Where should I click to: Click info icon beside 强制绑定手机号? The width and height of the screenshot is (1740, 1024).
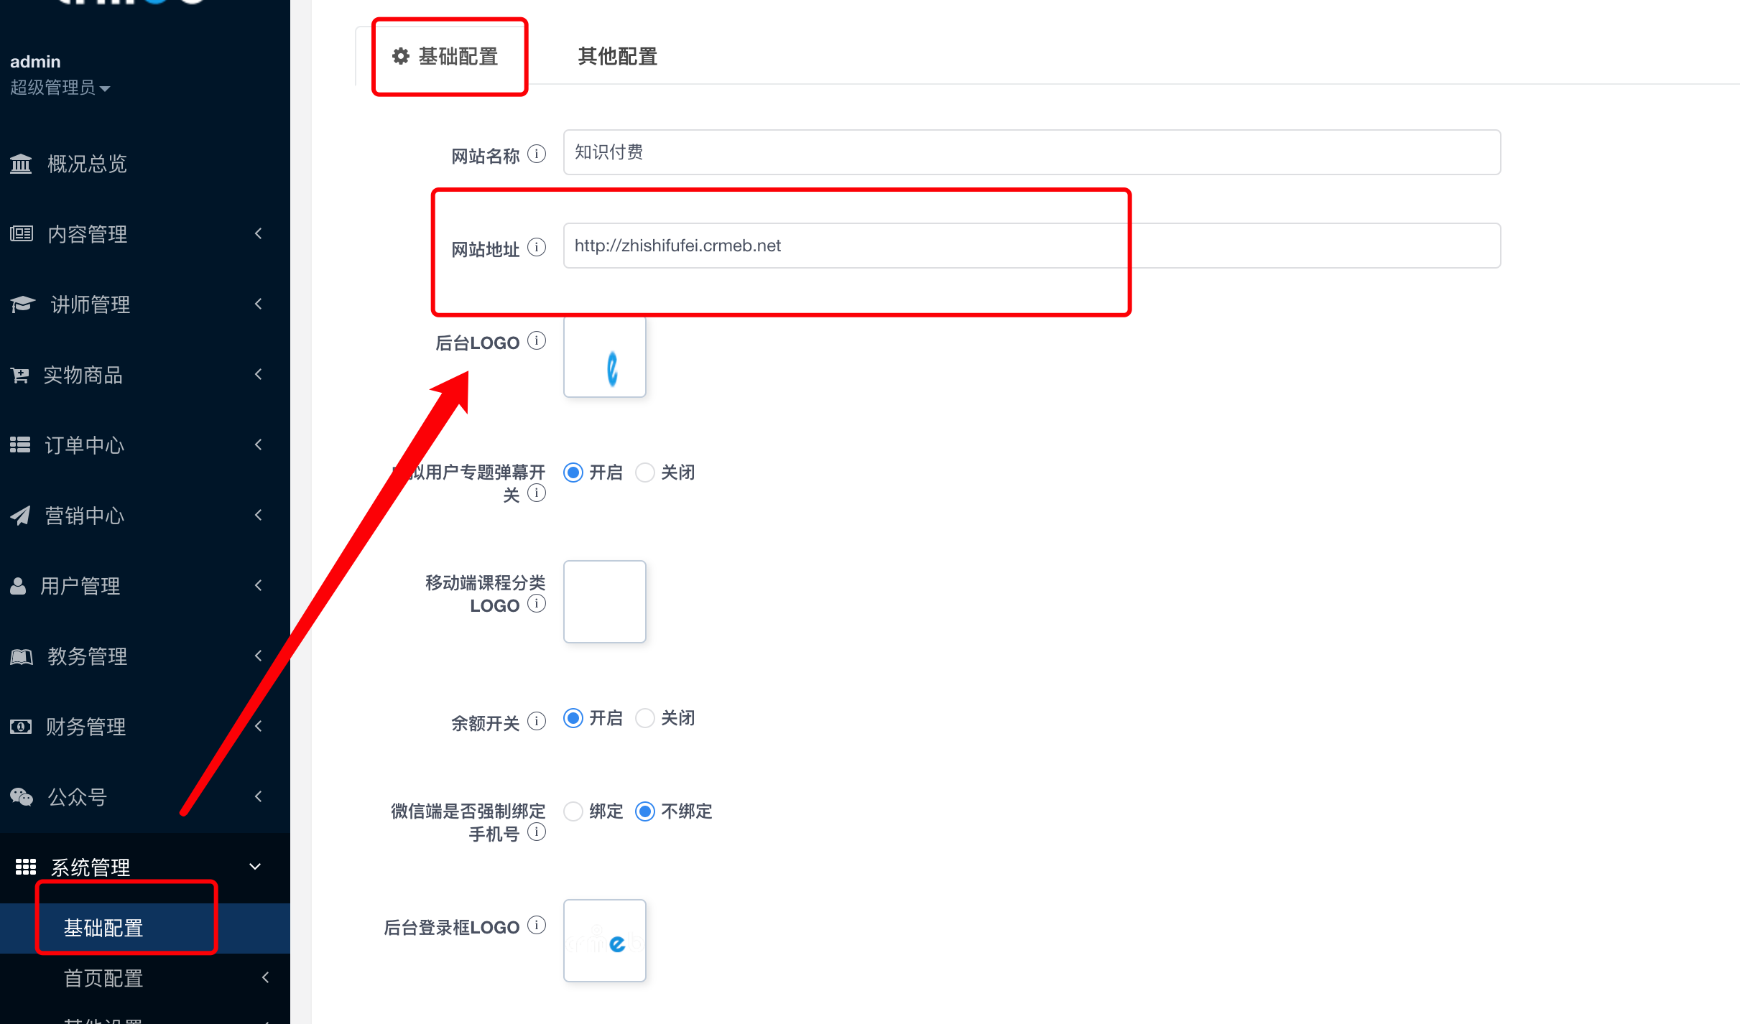pos(537,832)
